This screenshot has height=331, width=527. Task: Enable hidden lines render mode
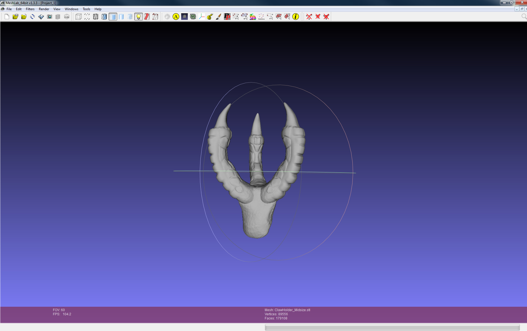(104, 17)
